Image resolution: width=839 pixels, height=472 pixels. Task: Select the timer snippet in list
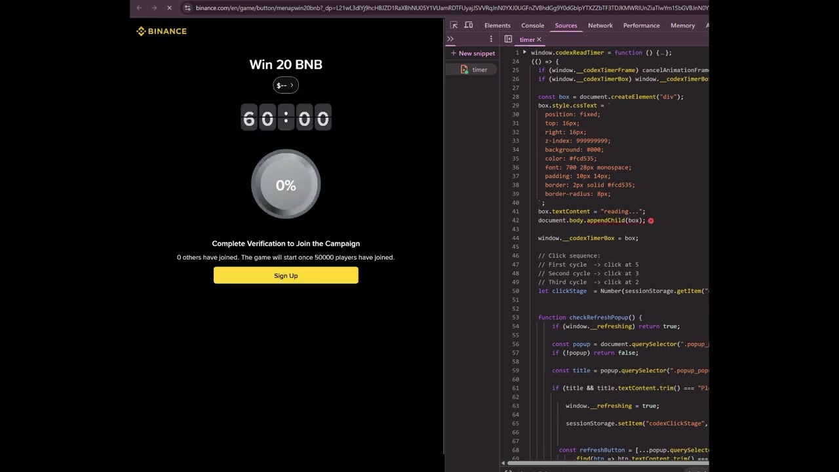click(473, 69)
